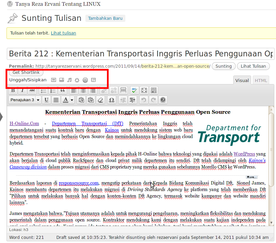Click the editor scrollbar up arrow
276x243 pixels.
click(x=271, y=109)
